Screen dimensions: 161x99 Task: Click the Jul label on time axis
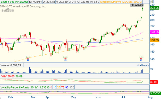coord(123,97)
